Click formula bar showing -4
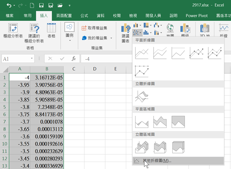Screen dimensions: 231x169 (x=106, y=59)
